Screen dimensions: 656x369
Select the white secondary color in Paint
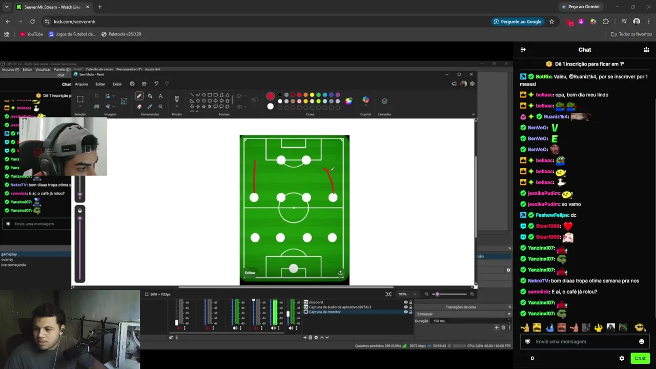[270, 106]
